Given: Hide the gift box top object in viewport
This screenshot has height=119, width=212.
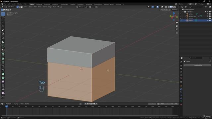Looking at the screenshot, I should click(208, 16).
